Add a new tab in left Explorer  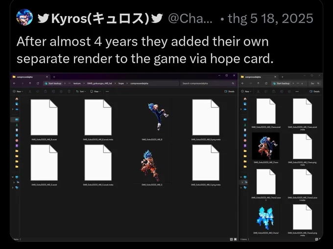(54, 77)
